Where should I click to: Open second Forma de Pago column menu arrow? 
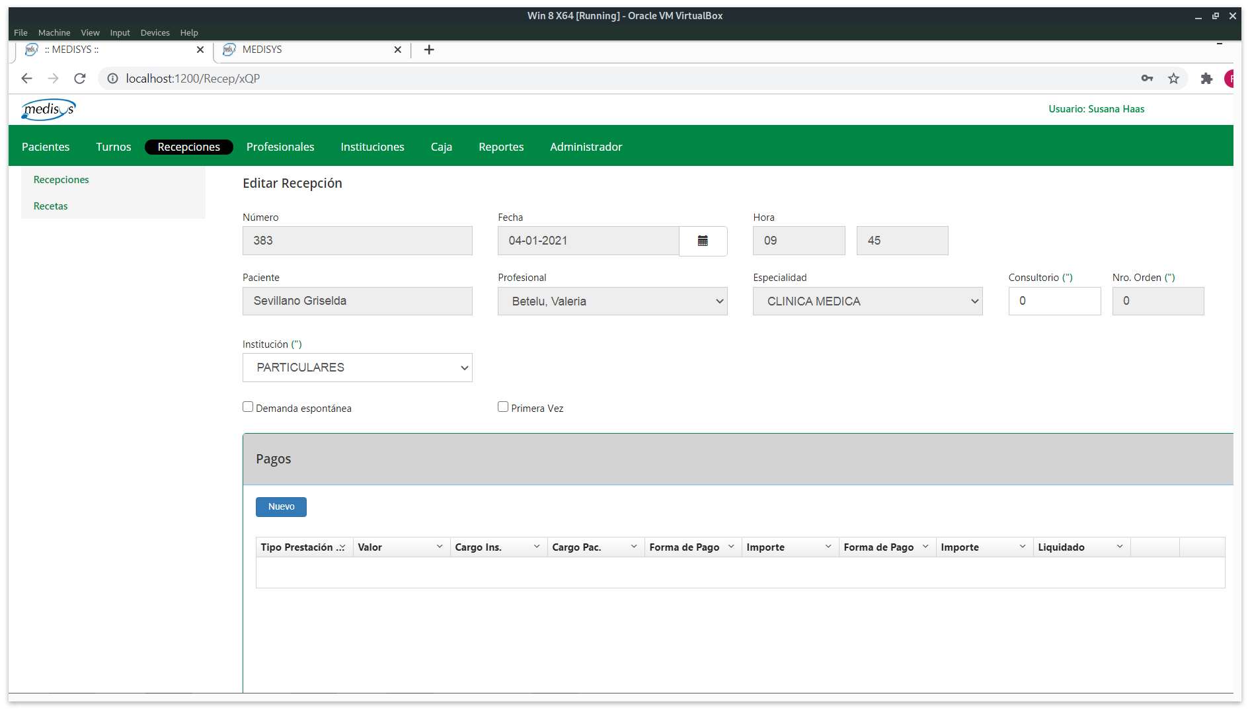point(925,547)
